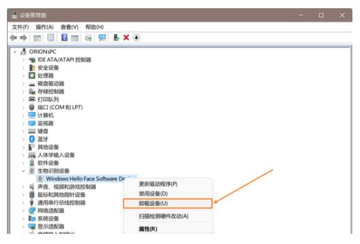Click the 安全设备 category icon
Screen dimensions: 360x244
(x=32, y=68)
